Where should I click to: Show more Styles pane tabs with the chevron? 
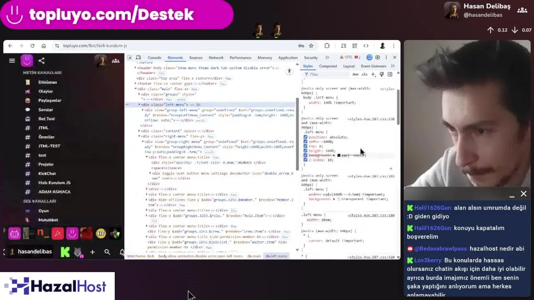point(393,66)
